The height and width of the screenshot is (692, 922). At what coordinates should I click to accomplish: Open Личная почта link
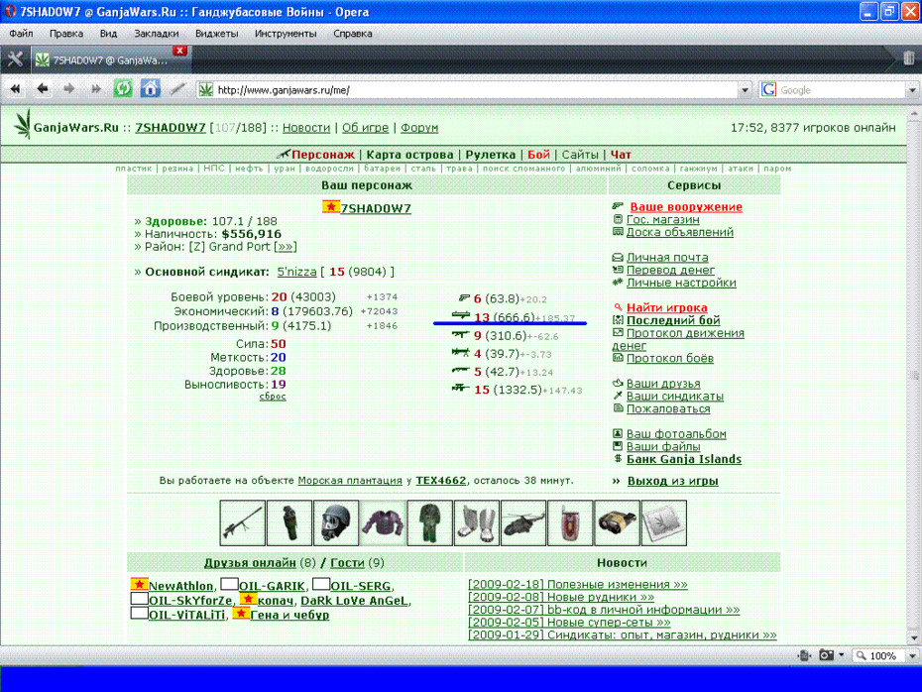pos(667,258)
